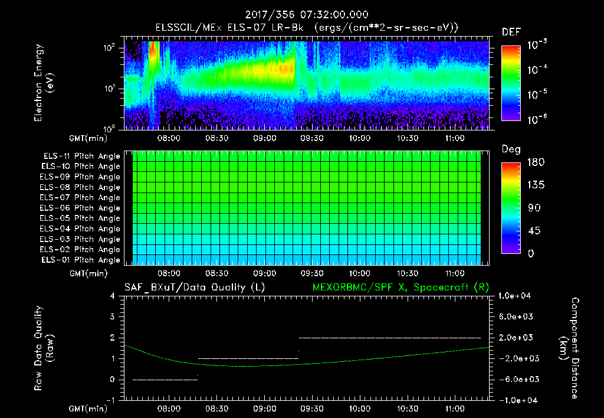This screenshot has width=604, height=418.
Task: Click ELS-02 Pitch Angle row label
Action: coord(80,250)
